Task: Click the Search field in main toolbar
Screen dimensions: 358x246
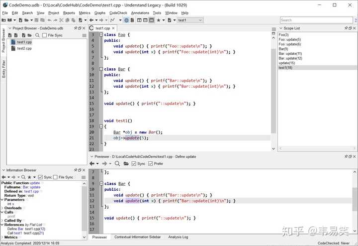Action: point(316,20)
